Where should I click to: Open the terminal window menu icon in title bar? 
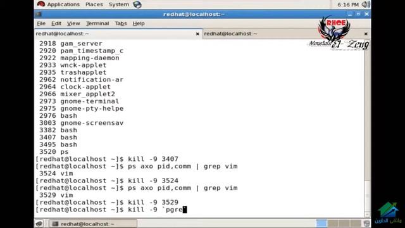tap(39, 14)
